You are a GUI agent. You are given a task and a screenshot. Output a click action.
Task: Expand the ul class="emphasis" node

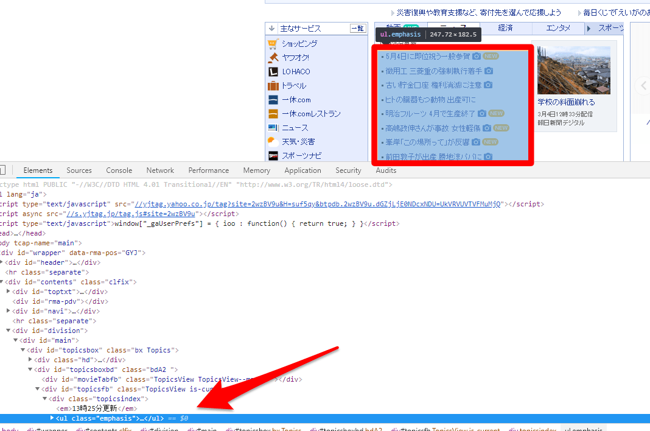52,418
